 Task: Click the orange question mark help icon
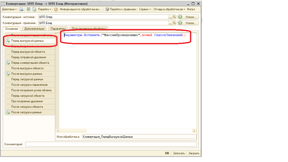coord(56,9)
